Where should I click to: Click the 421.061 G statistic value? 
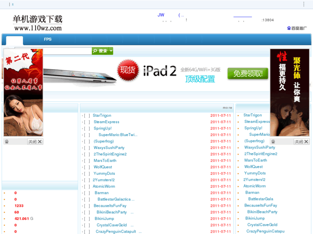pyautogui.click(x=24, y=219)
